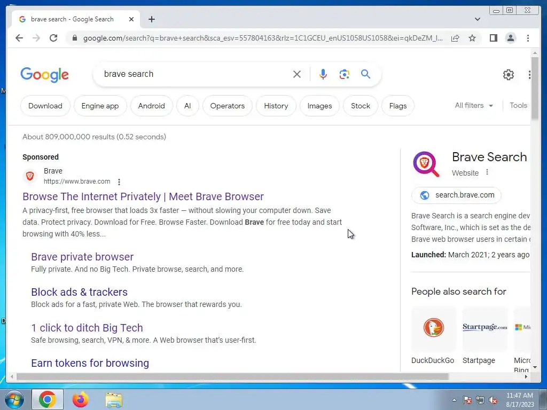Select the Android filter chip

pyautogui.click(x=151, y=106)
